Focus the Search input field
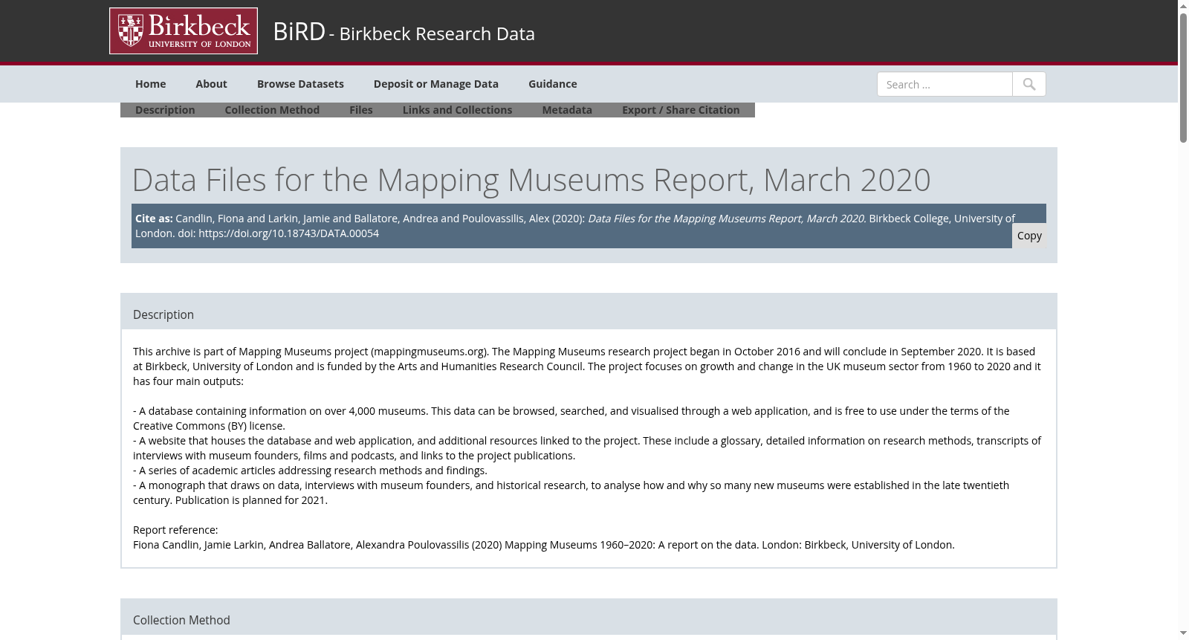The width and height of the screenshot is (1189, 640). (x=945, y=84)
